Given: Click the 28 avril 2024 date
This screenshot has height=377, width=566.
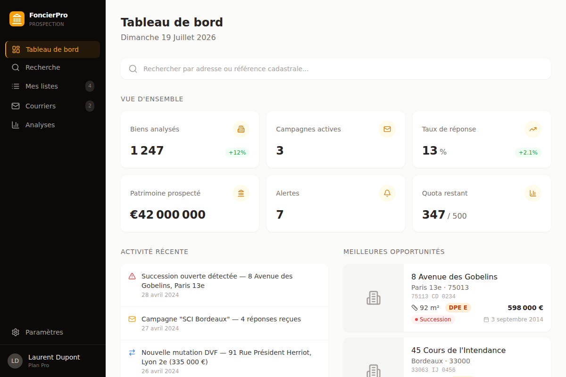Looking at the screenshot, I should (160, 295).
